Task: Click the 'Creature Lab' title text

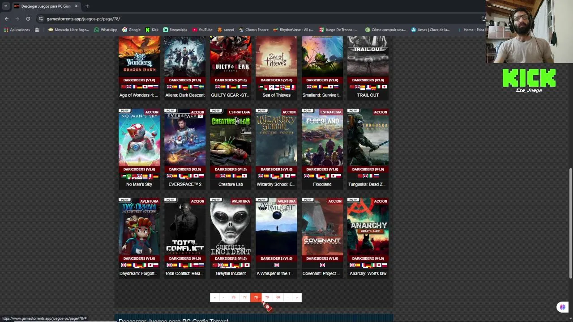Action: 231,184
